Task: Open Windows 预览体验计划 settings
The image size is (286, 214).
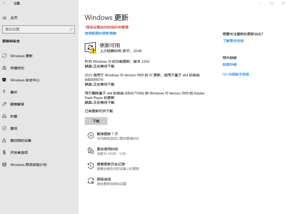Action: pos(28,165)
